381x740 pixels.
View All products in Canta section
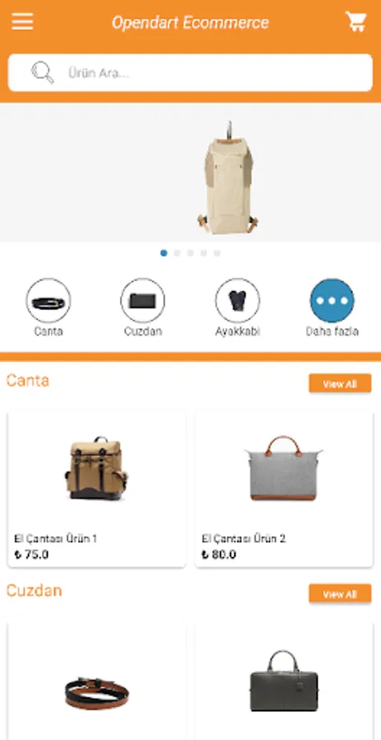coord(340,384)
